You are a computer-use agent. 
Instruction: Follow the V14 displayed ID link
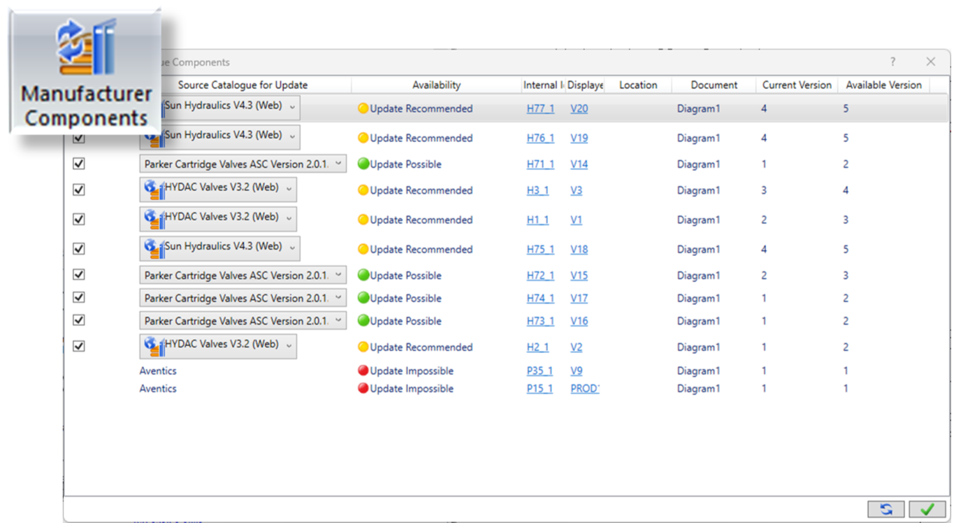579,164
